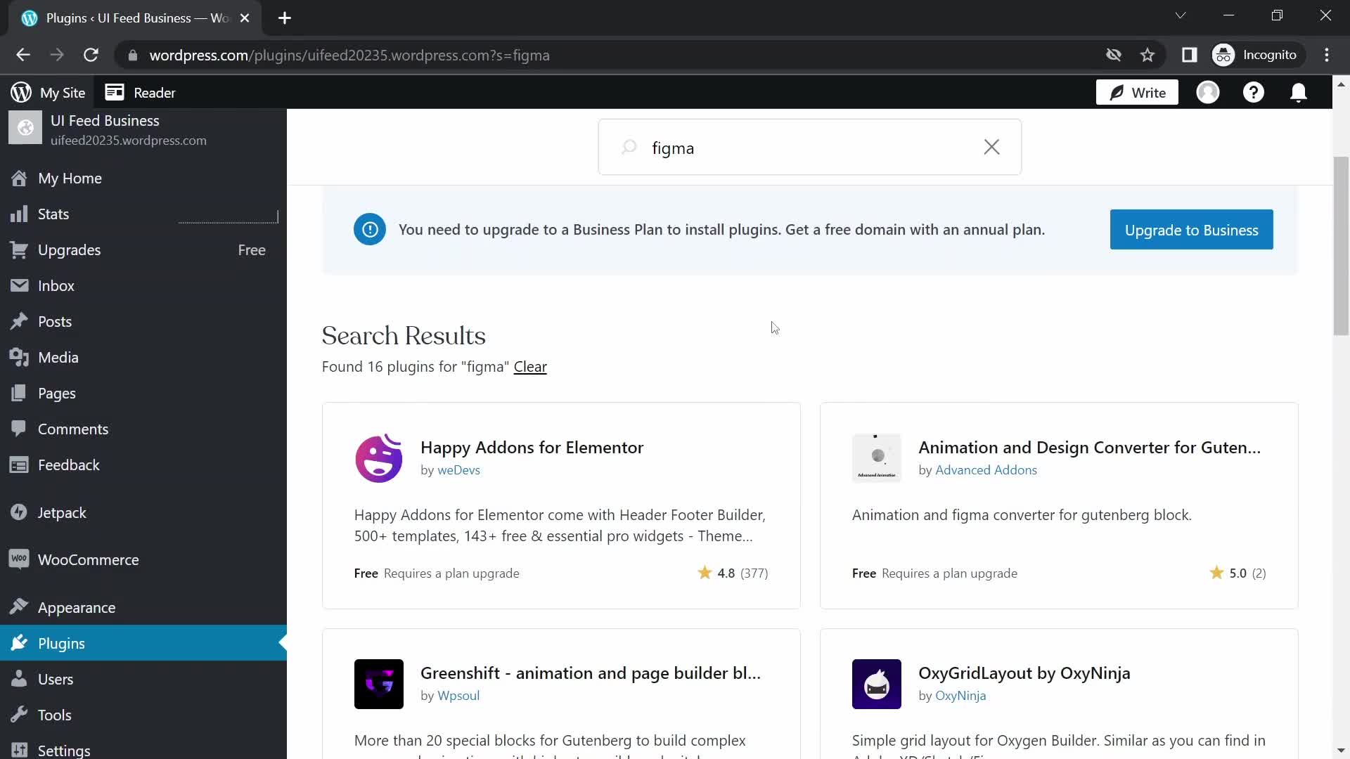The image size is (1350, 759).
Task: Open uifeed20235.wordpress.com site link
Action: (x=129, y=141)
